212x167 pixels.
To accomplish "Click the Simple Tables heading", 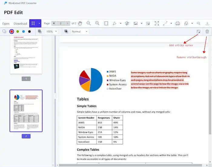I will point(87,106).
